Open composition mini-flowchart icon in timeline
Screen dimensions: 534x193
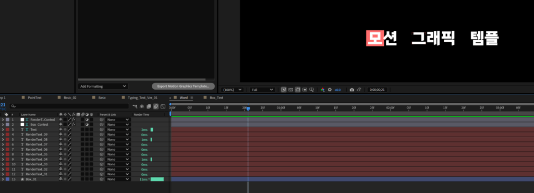(x=135, y=106)
